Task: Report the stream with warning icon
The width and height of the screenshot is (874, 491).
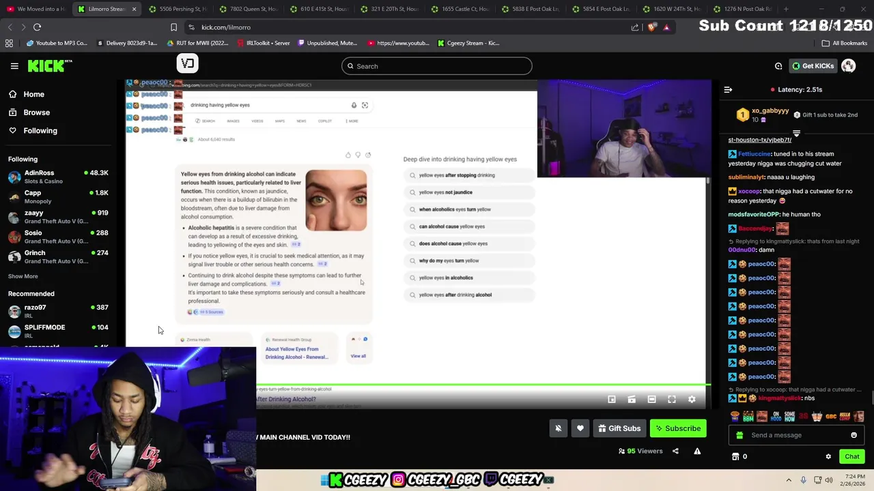Action: pos(697,451)
